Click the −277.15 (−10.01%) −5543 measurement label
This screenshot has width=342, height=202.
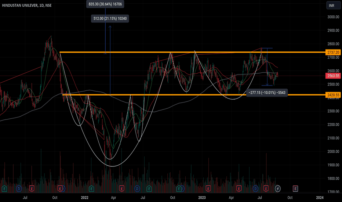pos(267,93)
